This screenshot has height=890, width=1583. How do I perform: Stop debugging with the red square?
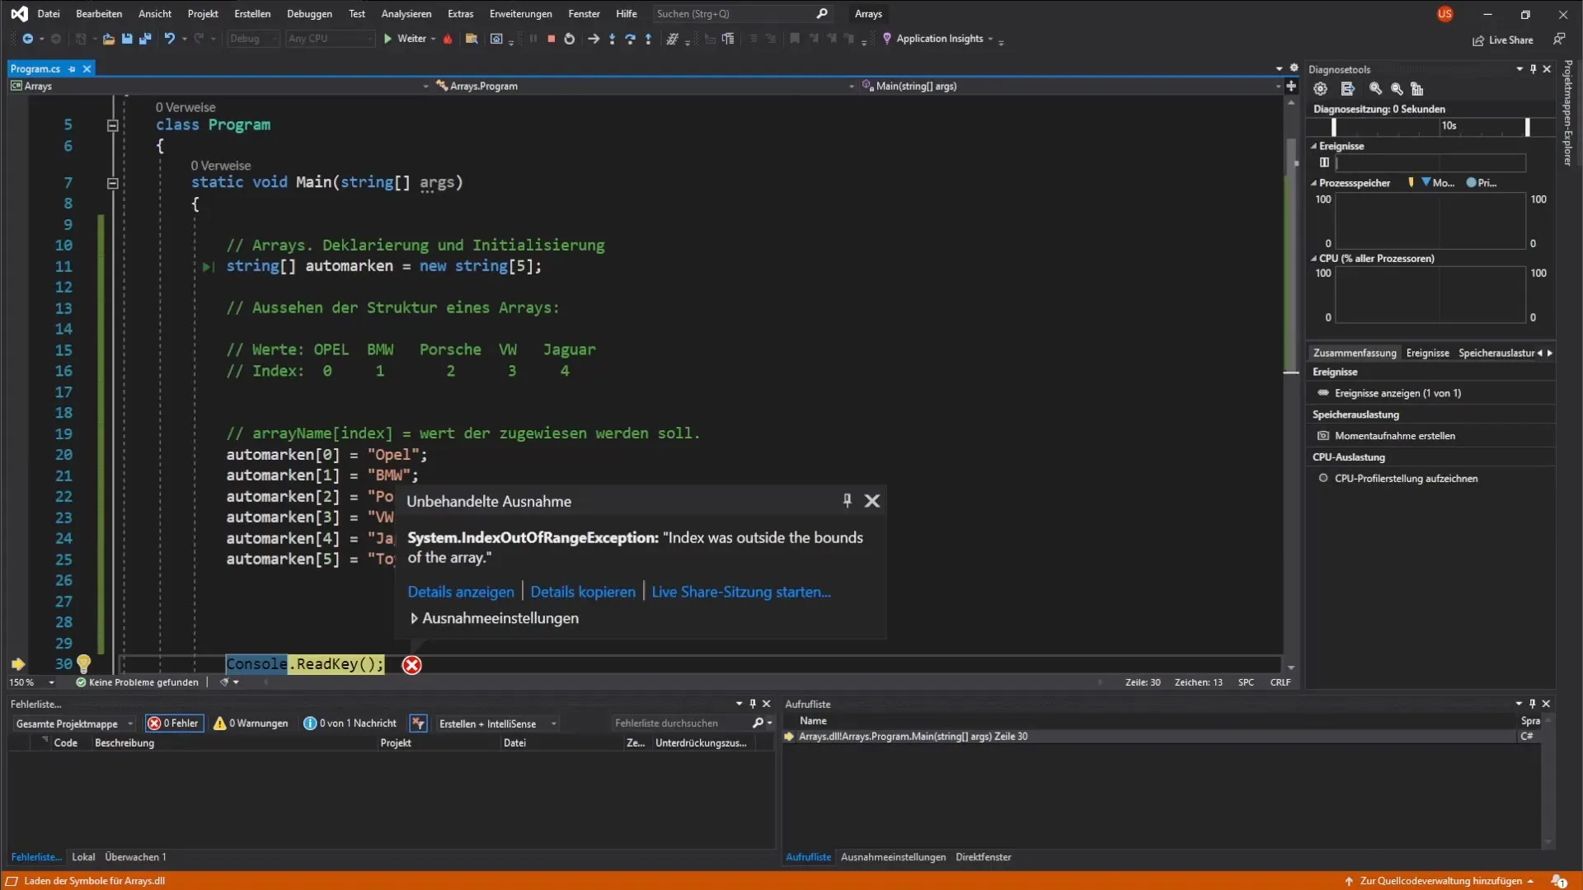[551, 39]
